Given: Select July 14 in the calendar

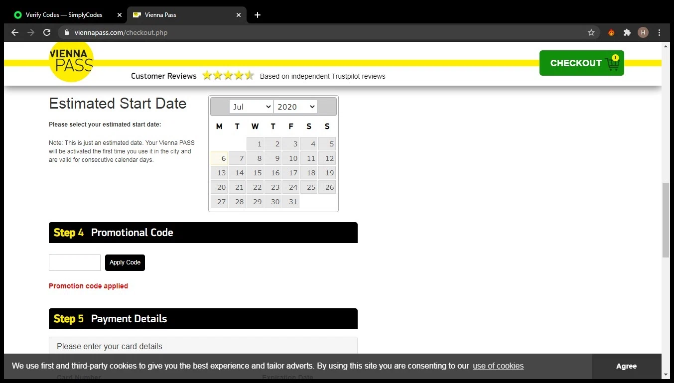Looking at the screenshot, I should point(237,173).
